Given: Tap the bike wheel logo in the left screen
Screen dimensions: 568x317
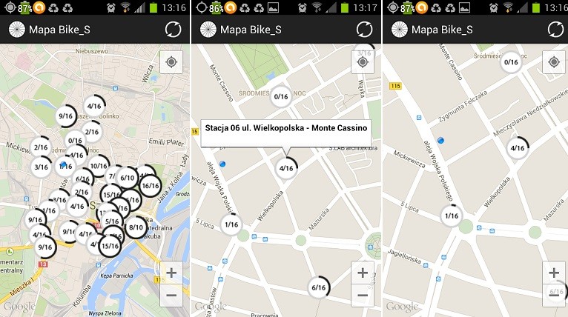Looking at the screenshot, I should pyautogui.click(x=16, y=30).
